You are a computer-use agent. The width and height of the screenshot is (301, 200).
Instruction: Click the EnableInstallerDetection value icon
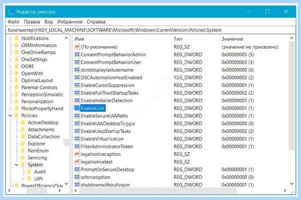pos(77,100)
